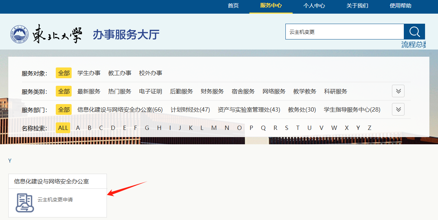Click the Northeastern University logo emblem
Viewport: 438px width, 220px height.
19,34
